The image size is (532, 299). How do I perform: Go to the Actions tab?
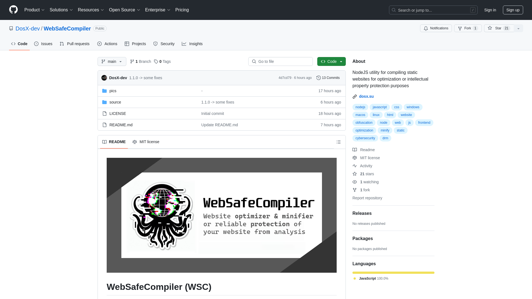click(107, 44)
